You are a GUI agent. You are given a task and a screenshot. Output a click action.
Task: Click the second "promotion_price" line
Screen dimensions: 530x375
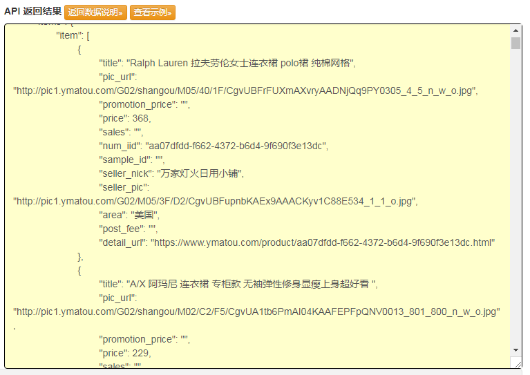(144, 339)
